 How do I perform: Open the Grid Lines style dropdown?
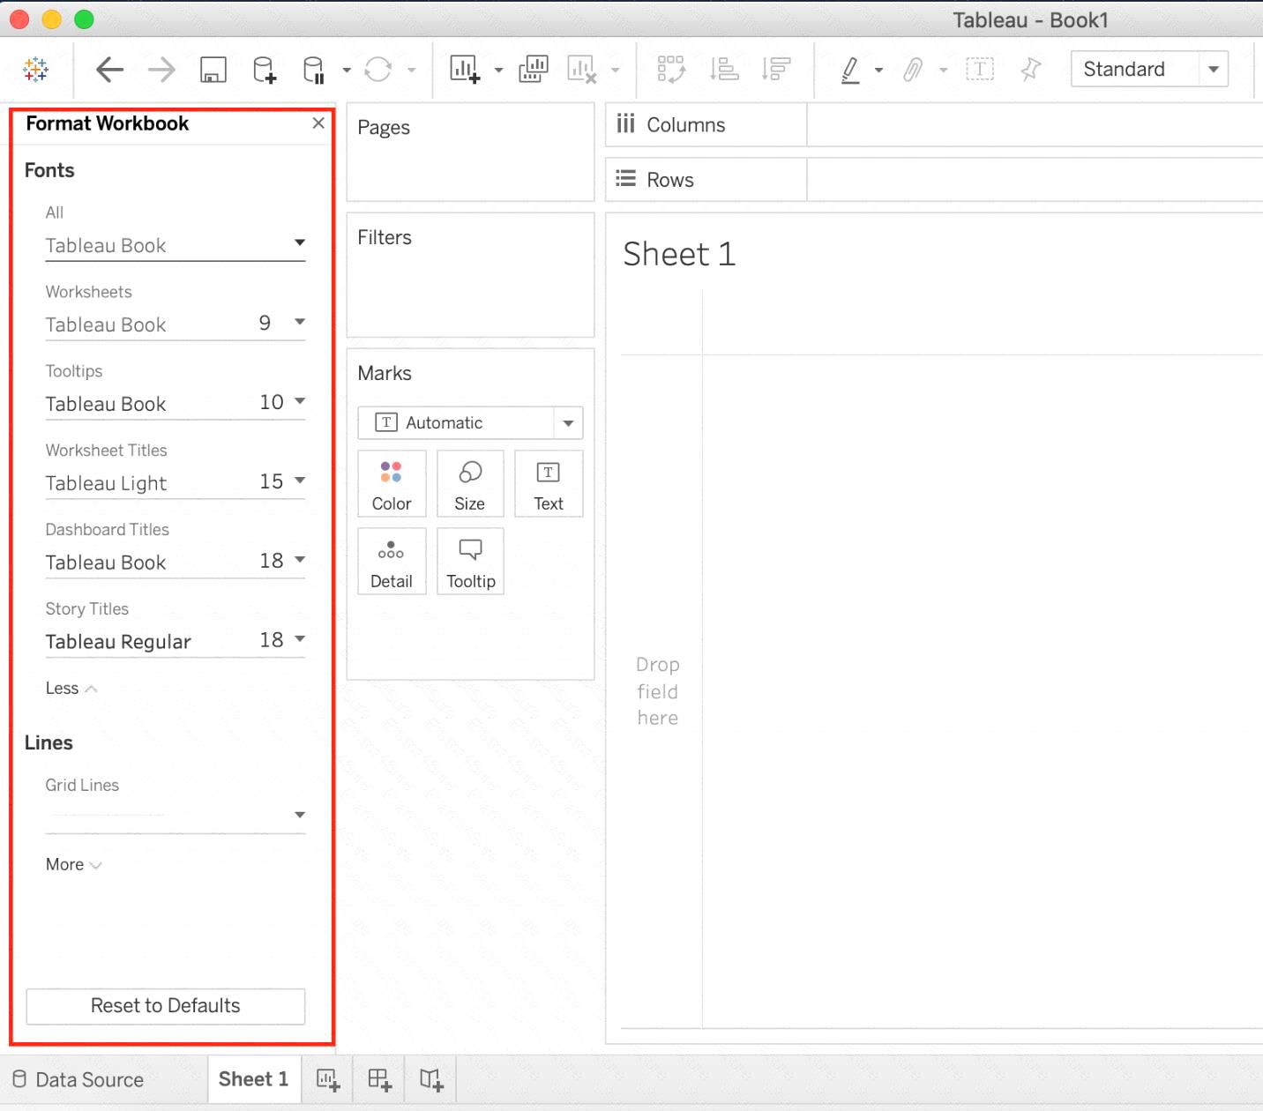176,815
